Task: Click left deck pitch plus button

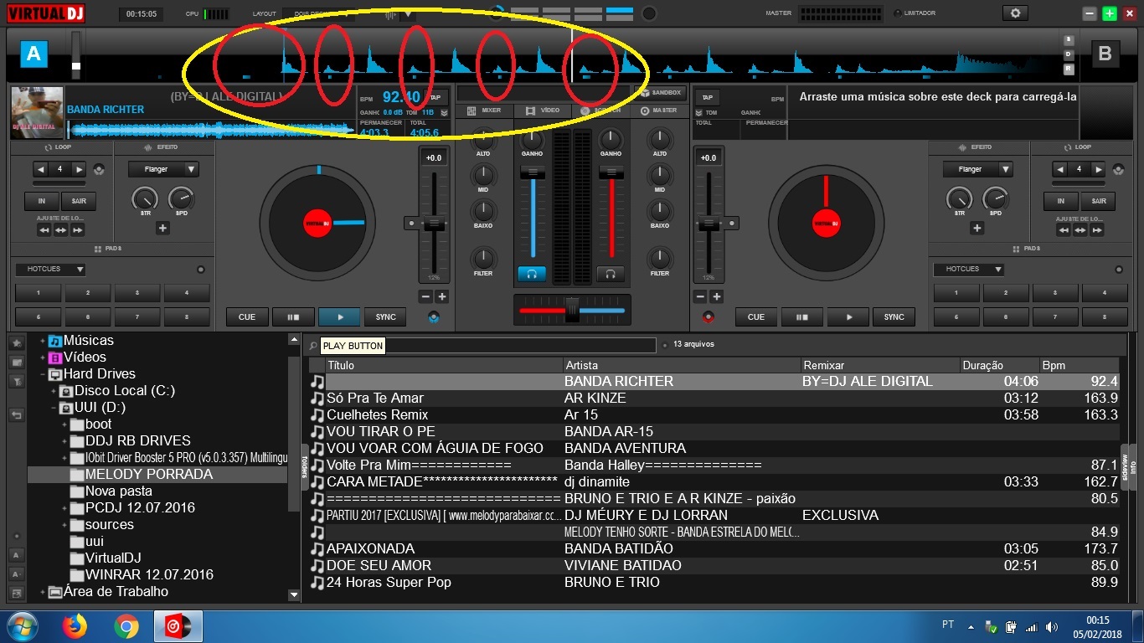Action: 441,297
